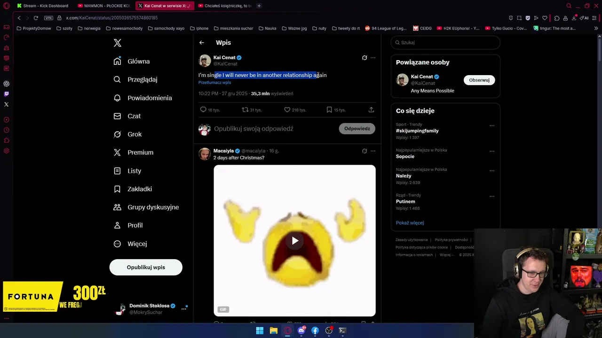The height and width of the screenshot is (338, 602).
Task: Open Grok from X navigation
Action: (128, 134)
